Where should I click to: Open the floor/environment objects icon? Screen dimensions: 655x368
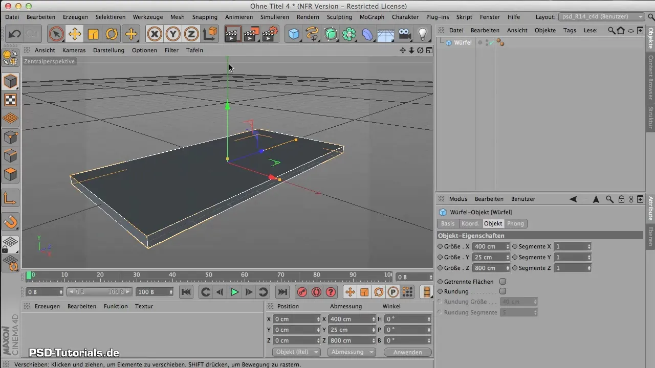pos(386,34)
